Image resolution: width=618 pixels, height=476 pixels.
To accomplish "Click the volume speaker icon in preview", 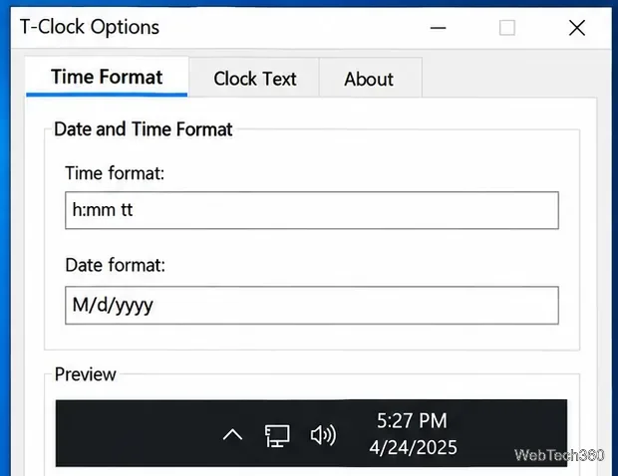I will [x=323, y=435].
